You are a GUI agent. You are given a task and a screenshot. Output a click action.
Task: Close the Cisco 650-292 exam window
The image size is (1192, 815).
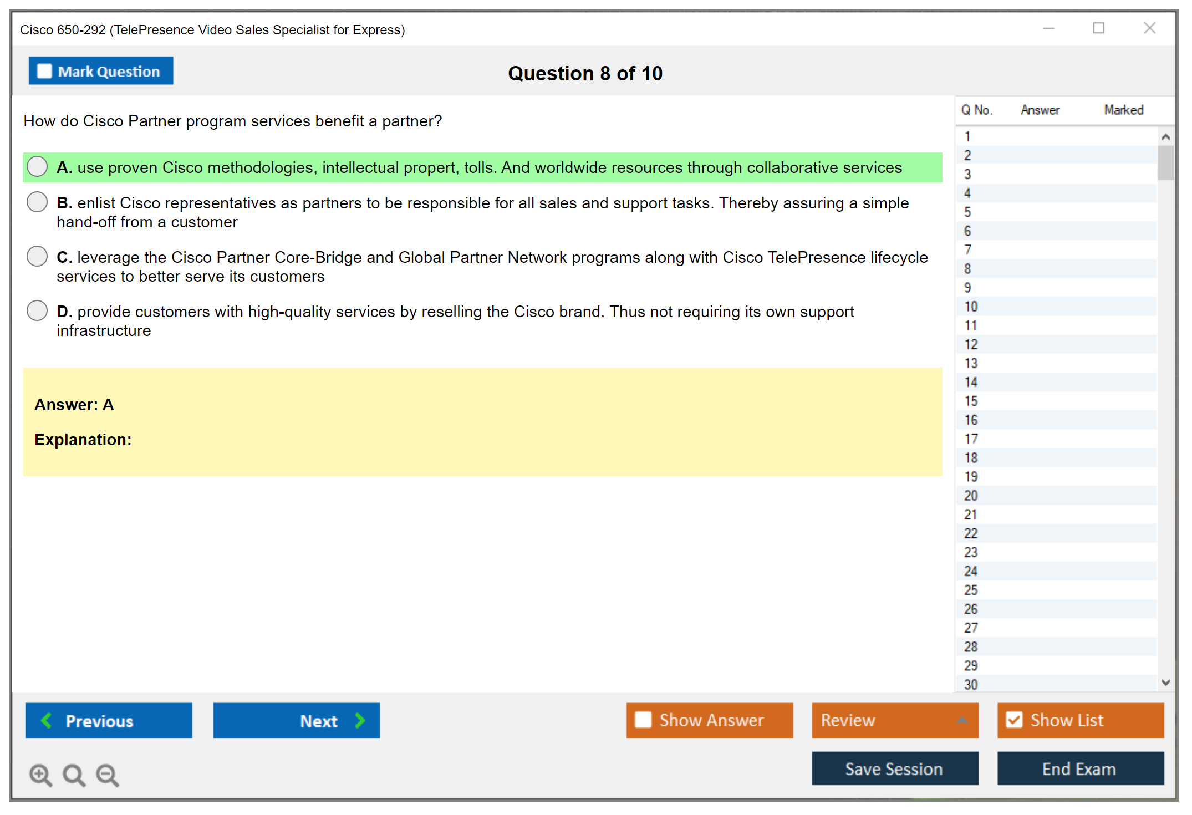tap(1149, 28)
